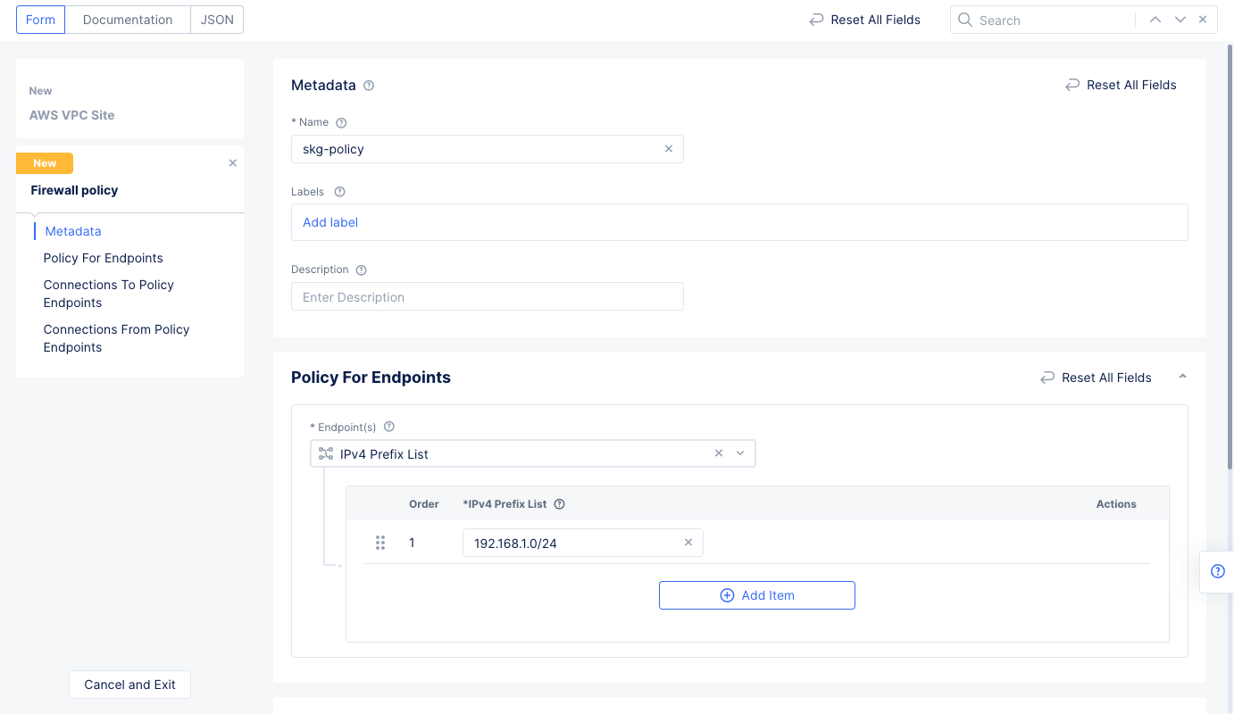The height and width of the screenshot is (714, 1234).
Task: Click the IPv4 Prefix List column help icon
Action: coord(560,504)
